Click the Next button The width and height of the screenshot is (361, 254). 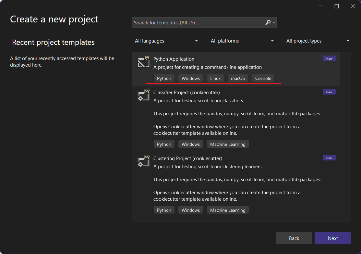(333, 238)
